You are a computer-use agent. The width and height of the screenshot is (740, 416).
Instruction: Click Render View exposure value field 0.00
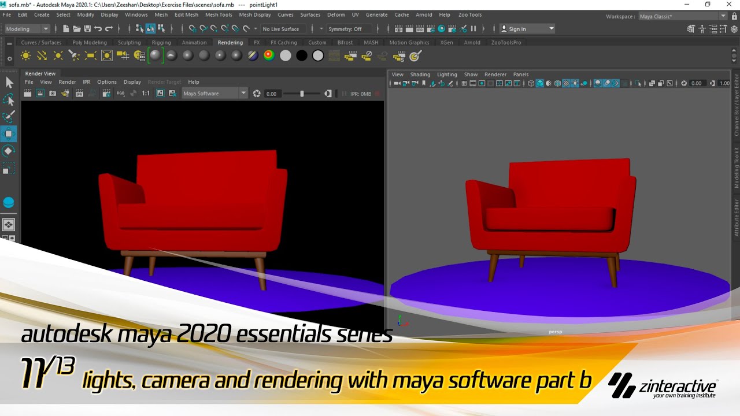coord(272,94)
